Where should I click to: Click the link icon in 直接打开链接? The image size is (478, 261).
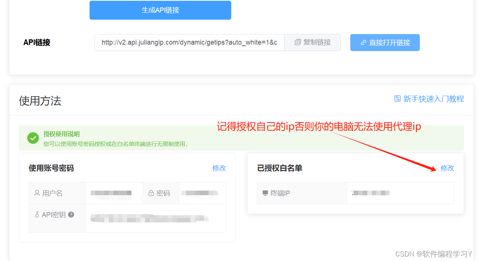(x=364, y=43)
